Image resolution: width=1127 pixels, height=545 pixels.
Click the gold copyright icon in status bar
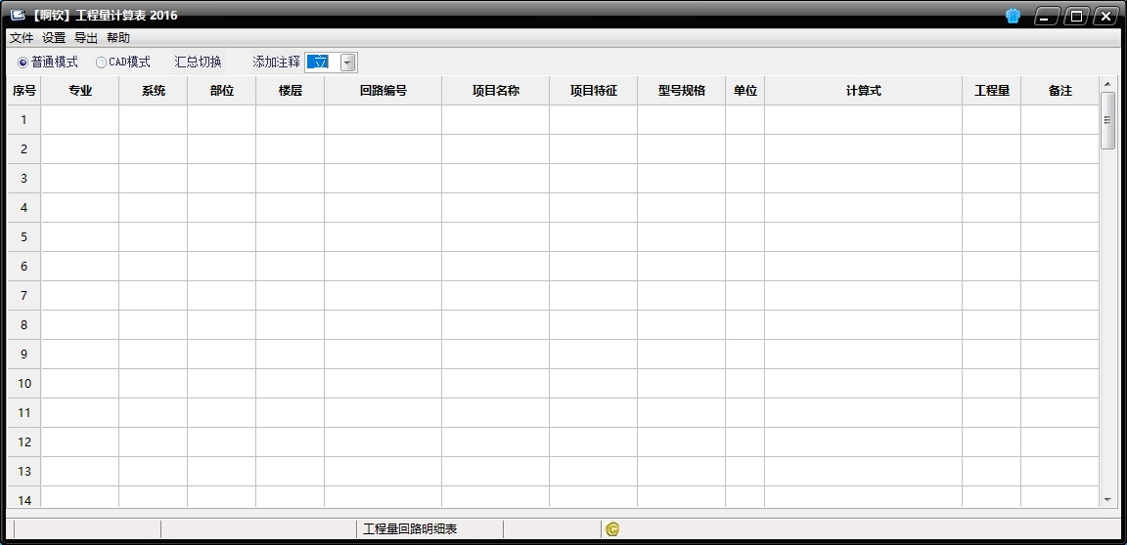pos(612,529)
